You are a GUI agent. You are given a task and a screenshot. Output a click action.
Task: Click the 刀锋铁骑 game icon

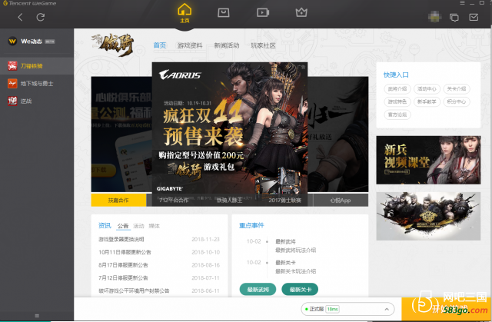(x=12, y=66)
